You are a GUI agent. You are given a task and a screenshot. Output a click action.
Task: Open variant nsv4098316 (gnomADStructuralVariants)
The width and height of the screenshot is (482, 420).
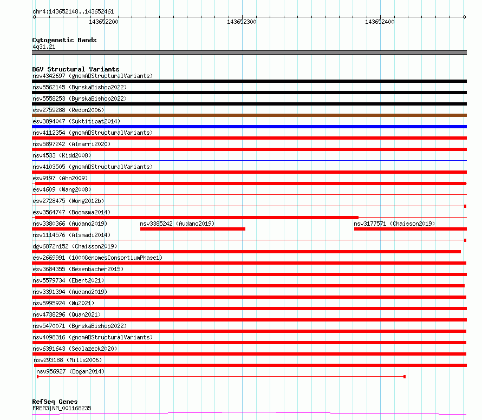pyautogui.click(x=93, y=337)
